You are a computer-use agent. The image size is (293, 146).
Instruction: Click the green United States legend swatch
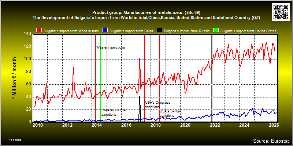pyautogui.click(x=216, y=31)
